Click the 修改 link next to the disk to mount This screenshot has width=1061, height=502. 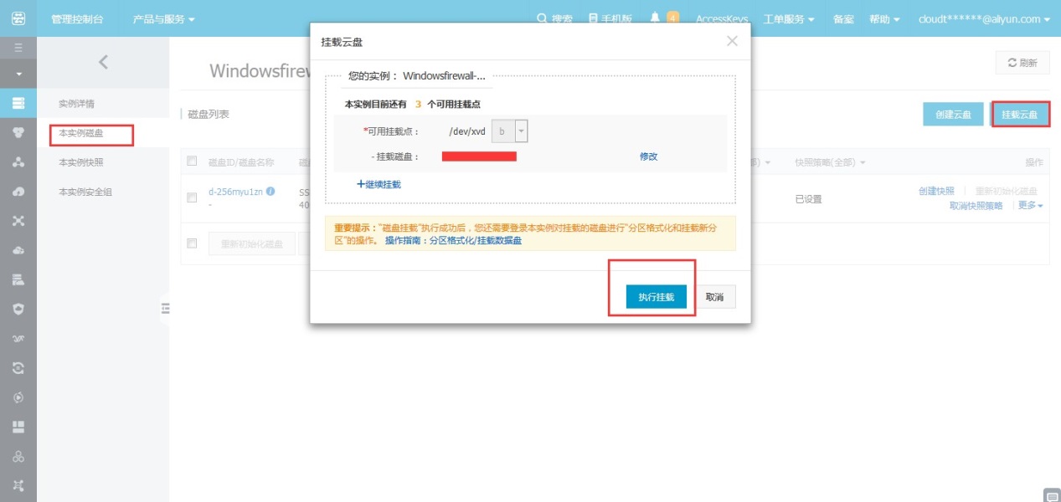point(648,156)
